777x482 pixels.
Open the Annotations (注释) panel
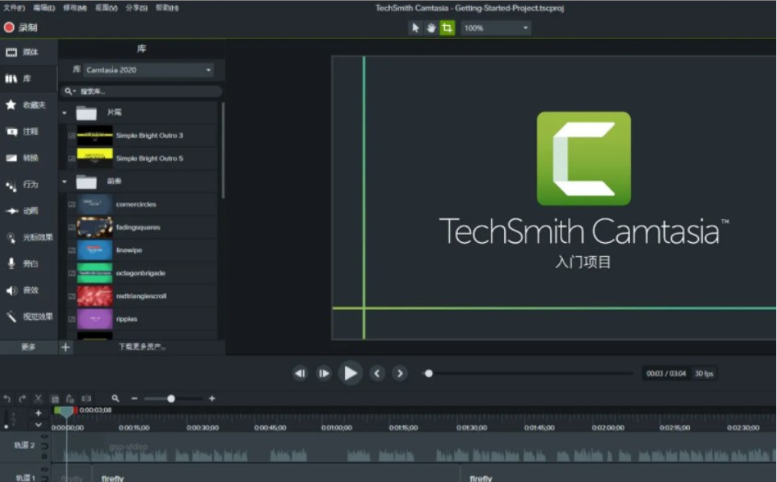click(23, 131)
